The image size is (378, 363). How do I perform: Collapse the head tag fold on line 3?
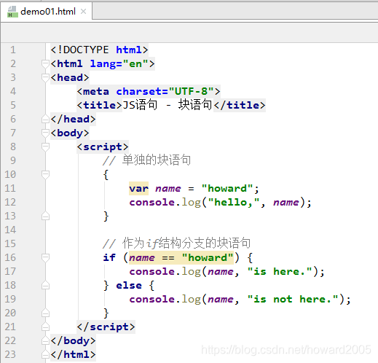point(45,77)
